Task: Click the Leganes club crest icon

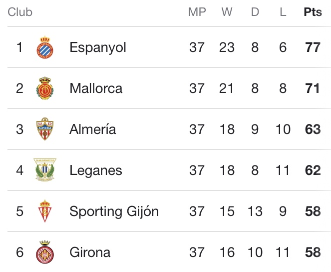Action: tap(45, 170)
